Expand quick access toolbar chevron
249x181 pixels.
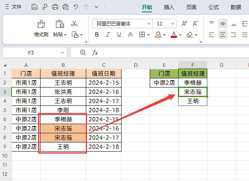click(97, 7)
